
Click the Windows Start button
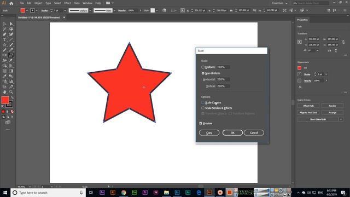tap(5, 193)
